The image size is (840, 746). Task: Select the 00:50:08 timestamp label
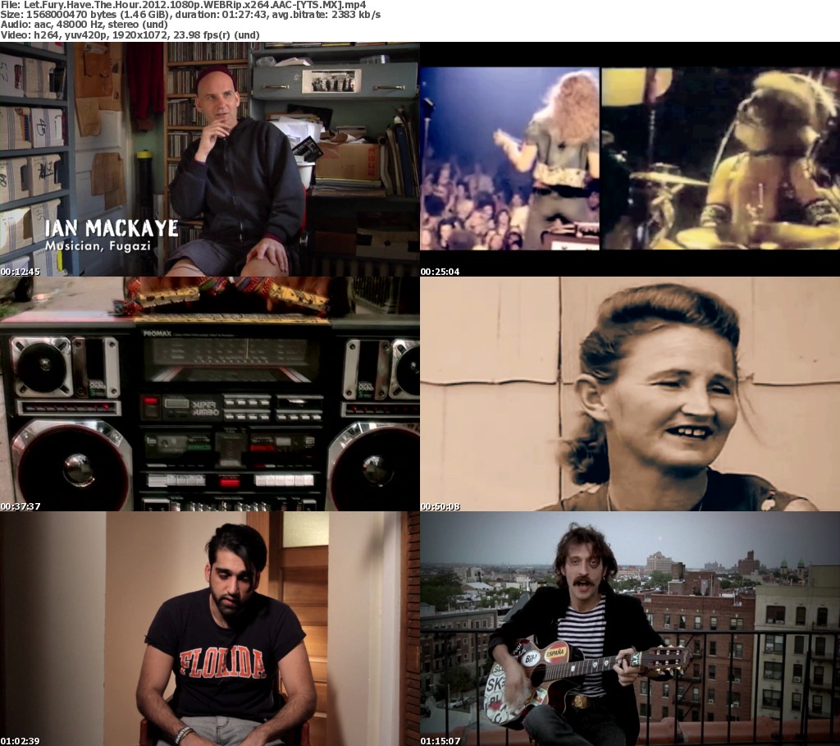[441, 506]
